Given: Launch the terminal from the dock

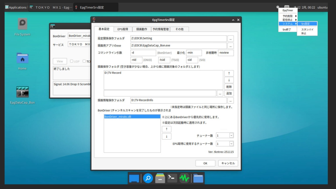Looking at the screenshot, I should 172,178.
